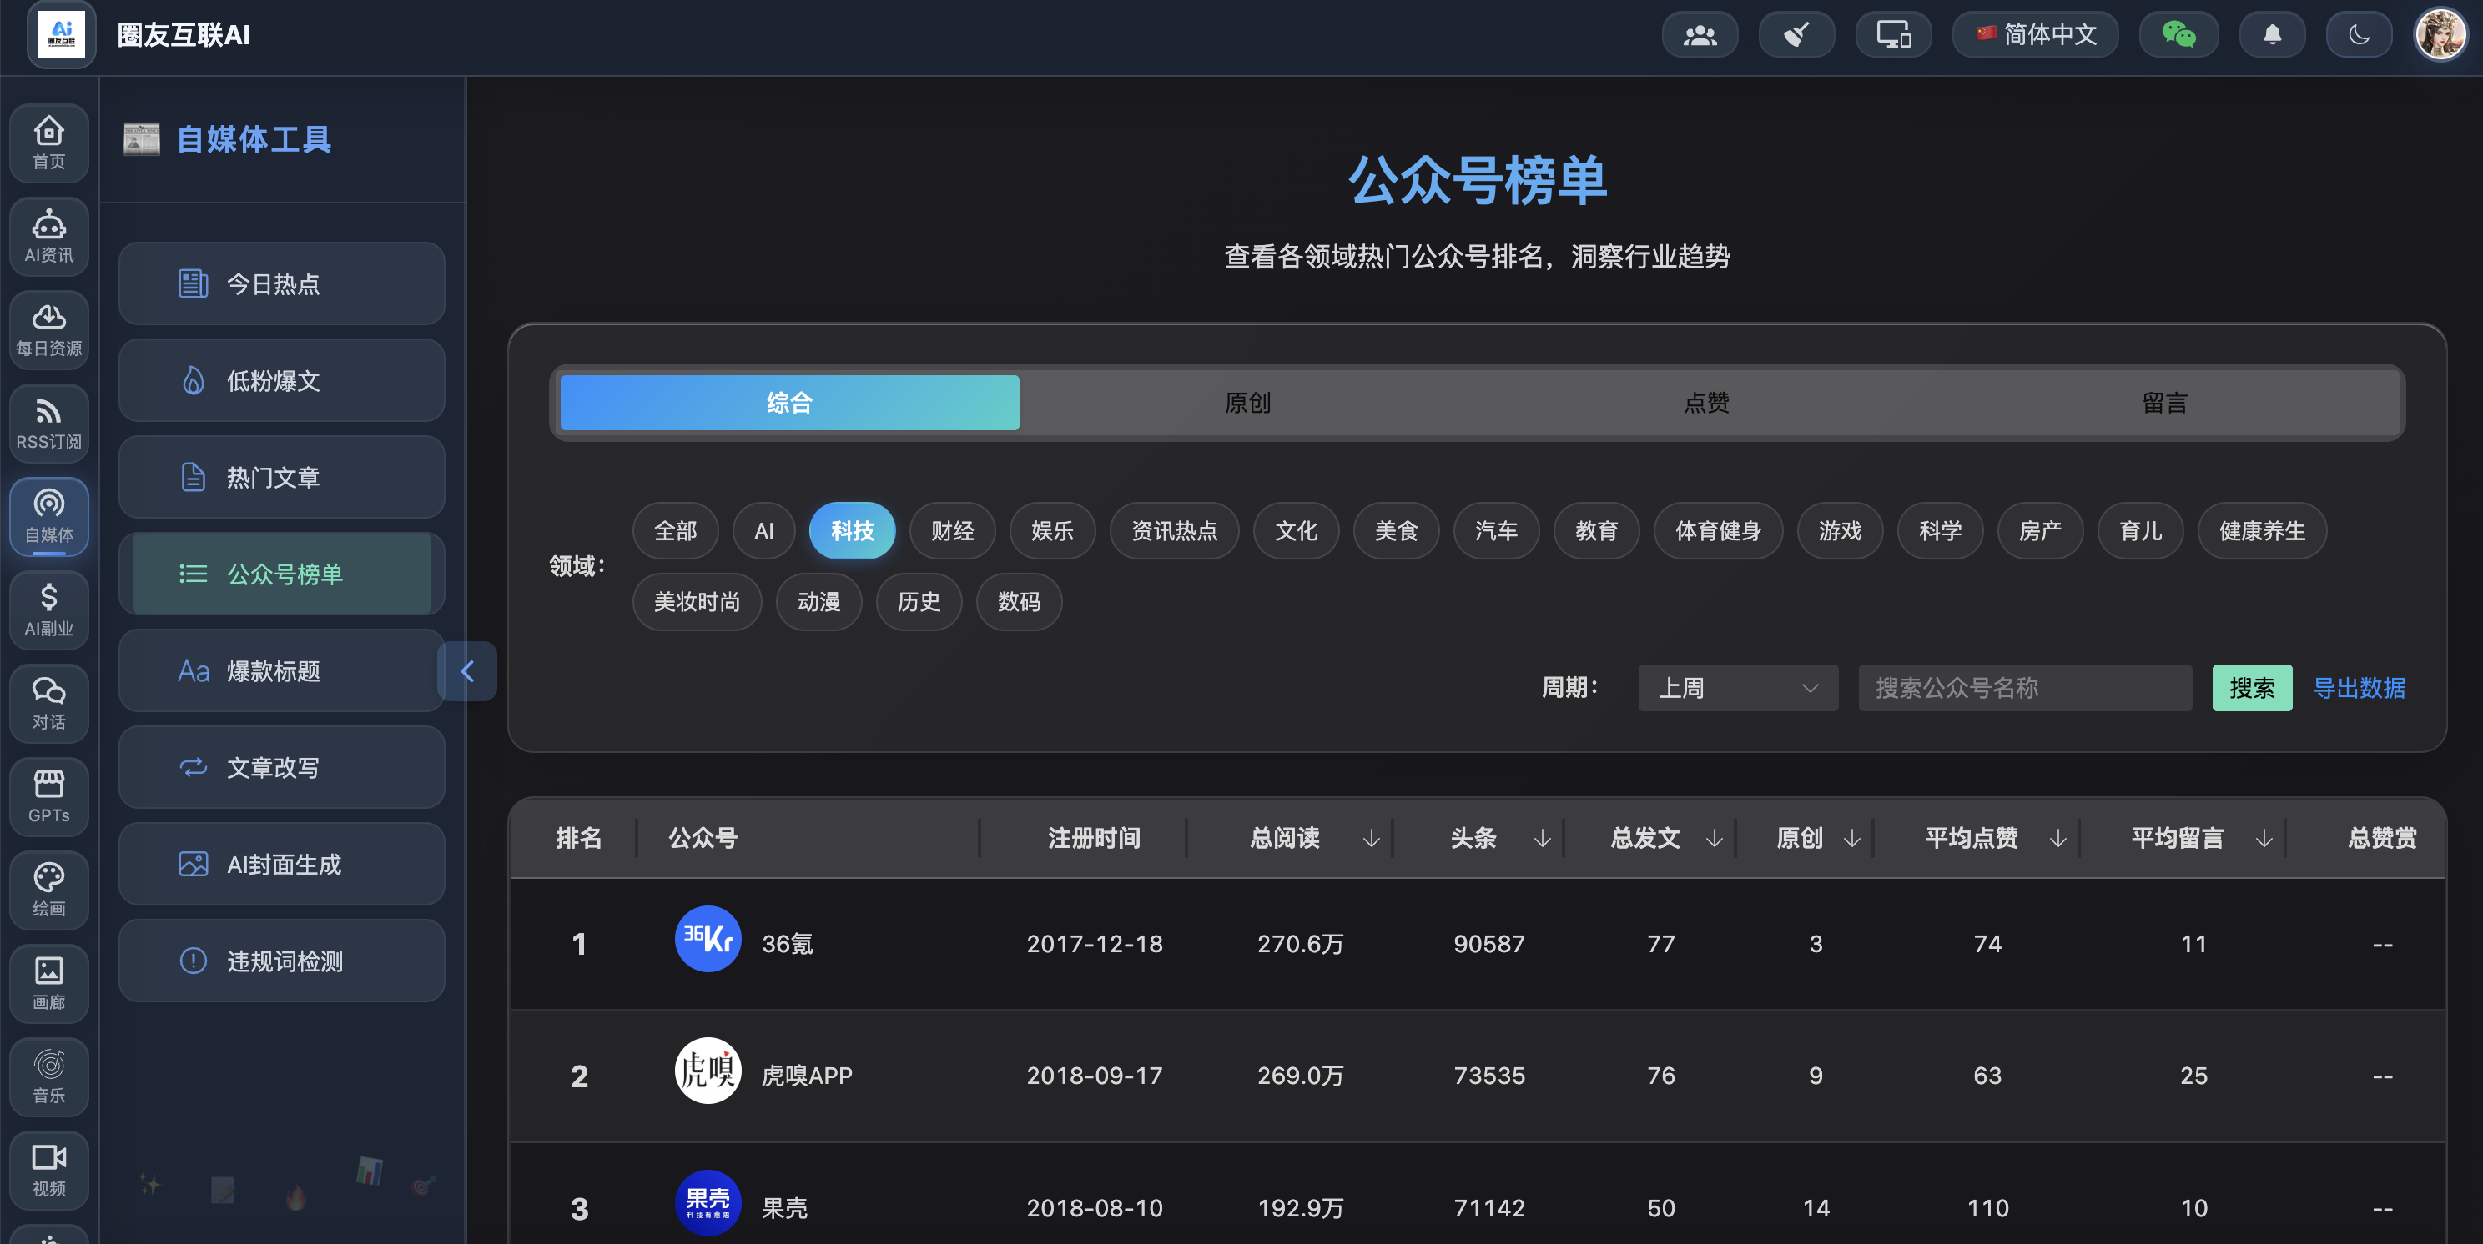2483x1244 pixels.
Task: Select 自媒体 broadcast icon in sidebar
Action: coord(49,516)
